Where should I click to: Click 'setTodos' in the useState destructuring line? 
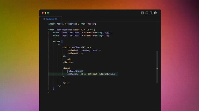tap(75, 33)
